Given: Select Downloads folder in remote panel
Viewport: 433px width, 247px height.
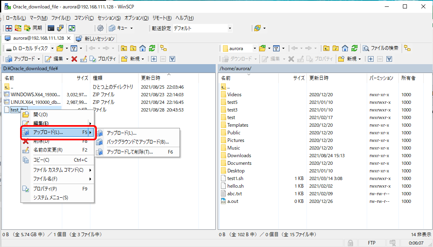Looking at the screenshot, I should coord(239,156).
